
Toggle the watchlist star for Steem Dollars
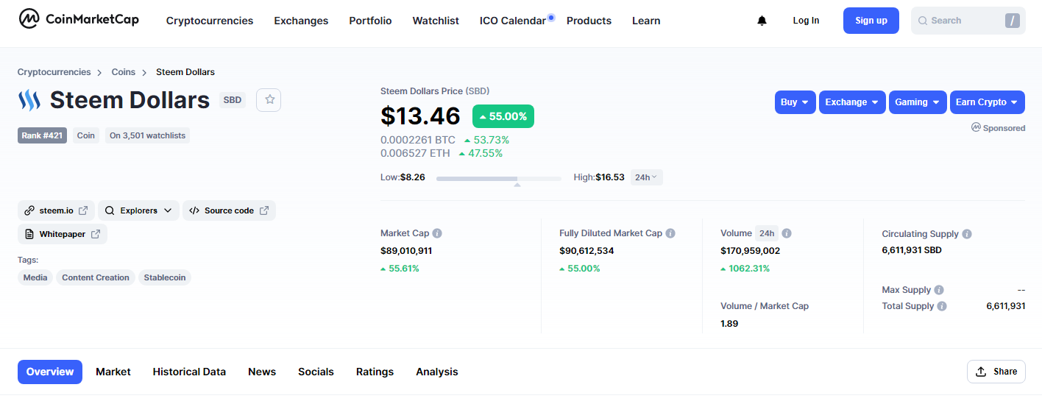(x=269, y=99)
